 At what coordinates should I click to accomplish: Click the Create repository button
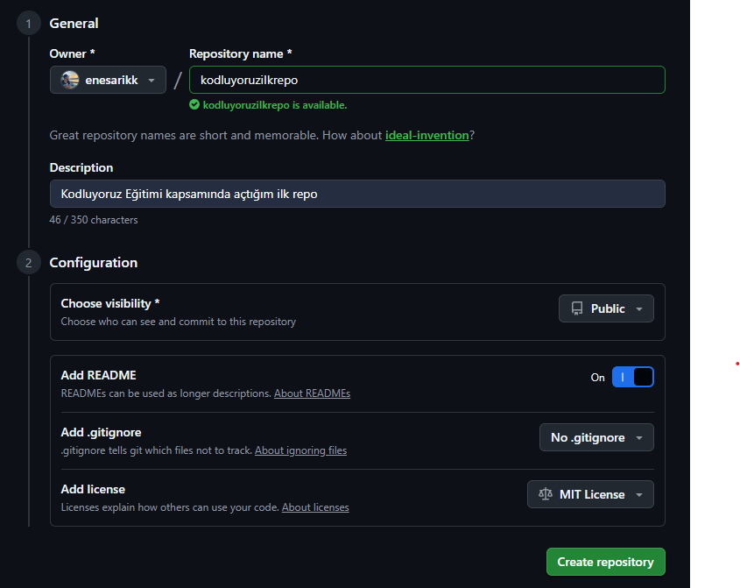coord(605,562)
